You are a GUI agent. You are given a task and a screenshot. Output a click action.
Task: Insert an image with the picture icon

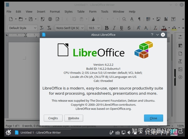point(158,19)
